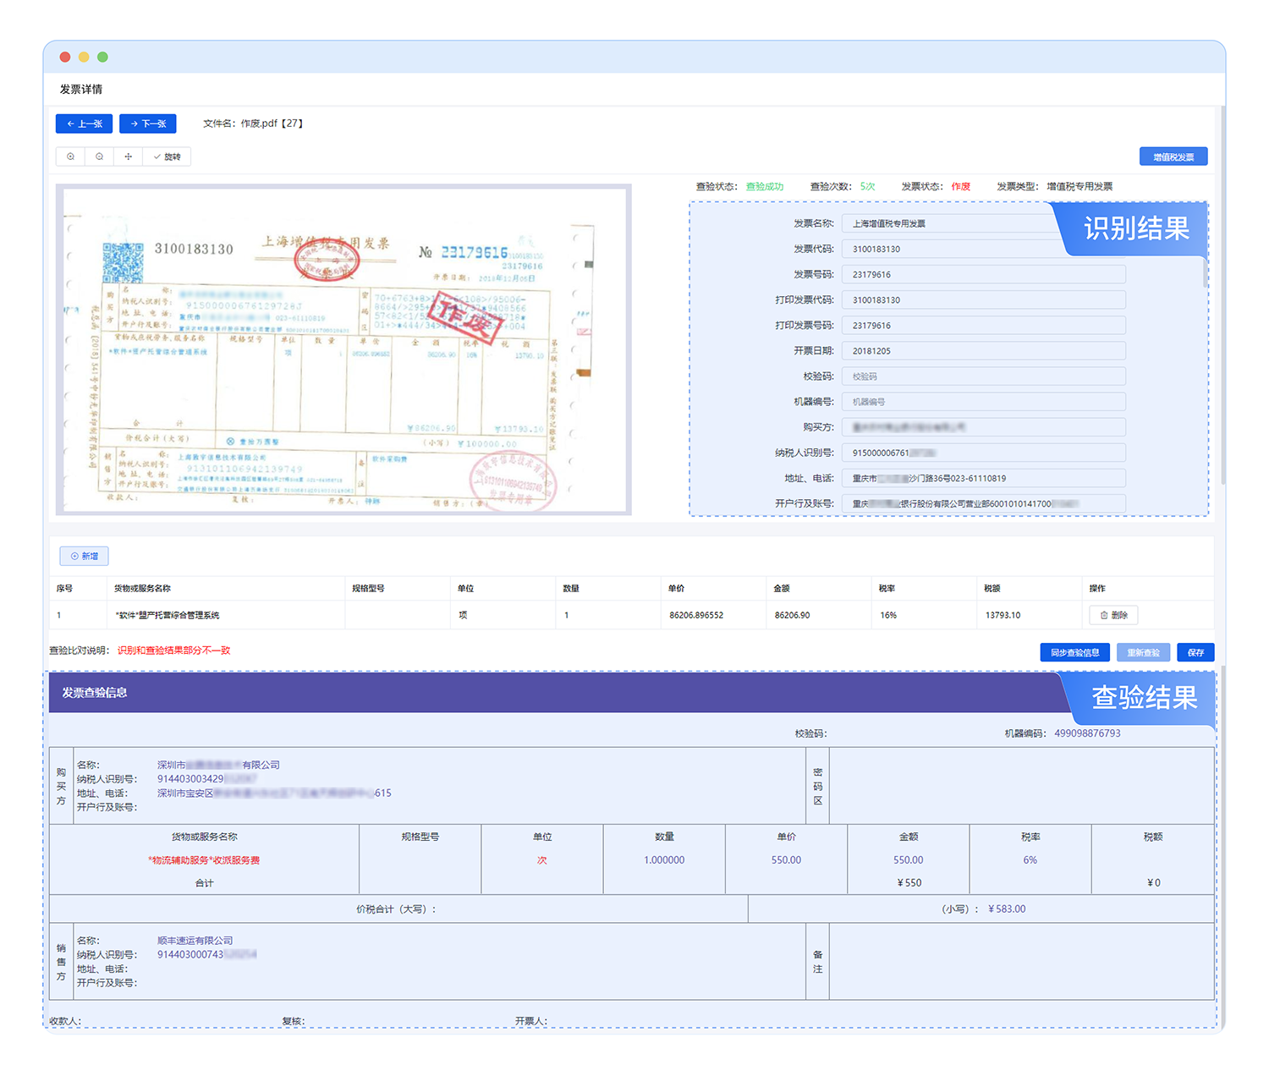Screen dimensions: 1269x1076
Task: Click the 1.000000 quantity value
Action: [x=664, y=860]
